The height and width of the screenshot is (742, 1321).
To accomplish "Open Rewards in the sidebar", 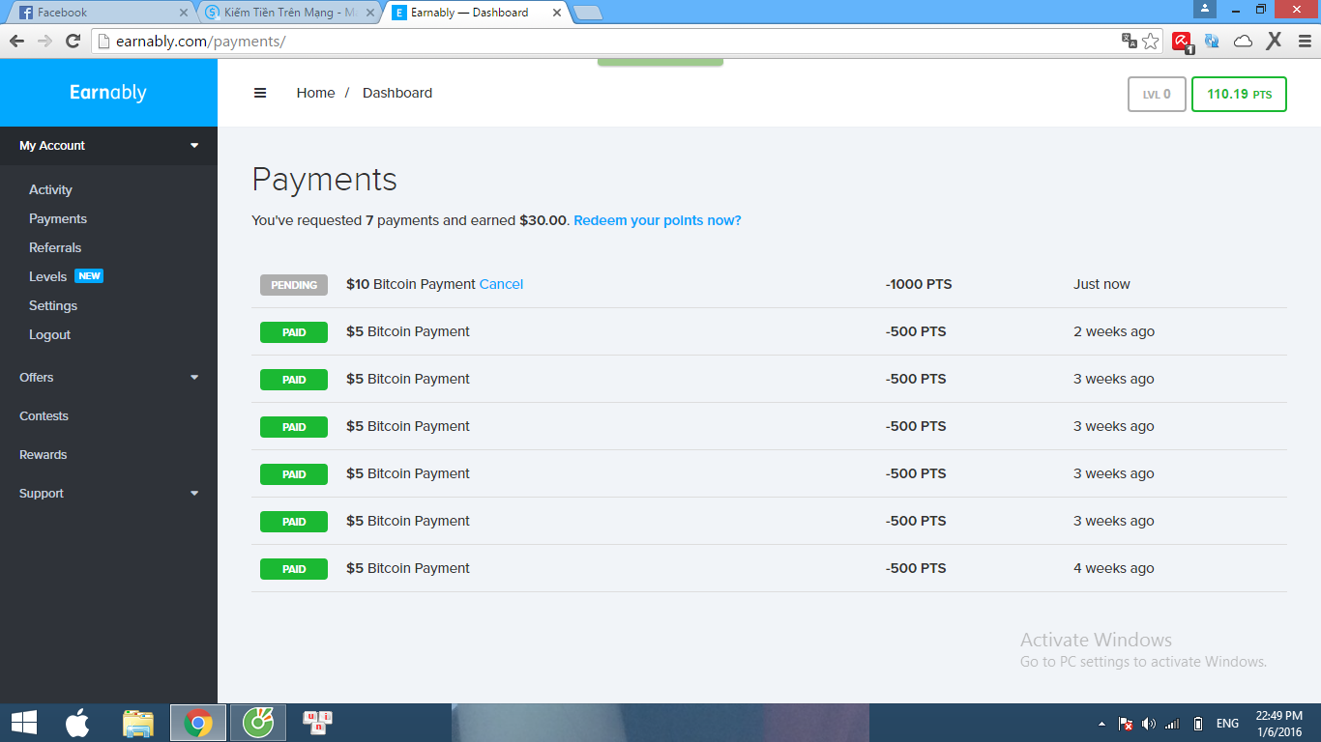I will point(43,454).
